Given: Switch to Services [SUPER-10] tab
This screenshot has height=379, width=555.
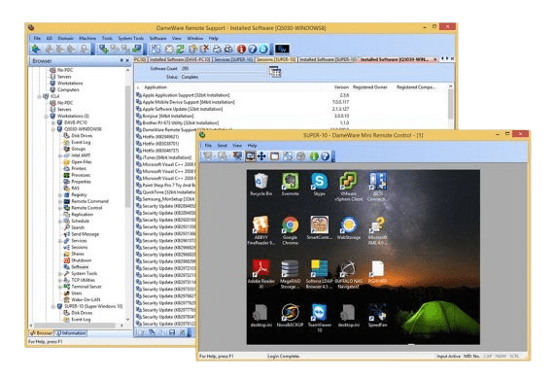Looking at the screenshot, I should 232,59.
